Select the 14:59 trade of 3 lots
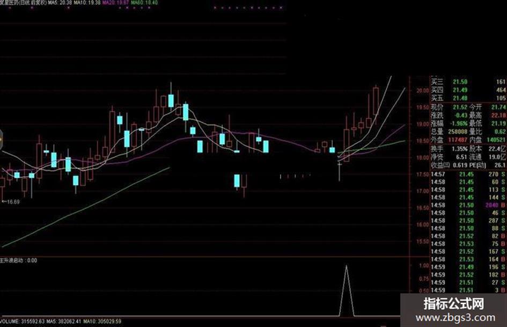Screen dimensions: 507x327 [468, 290]
